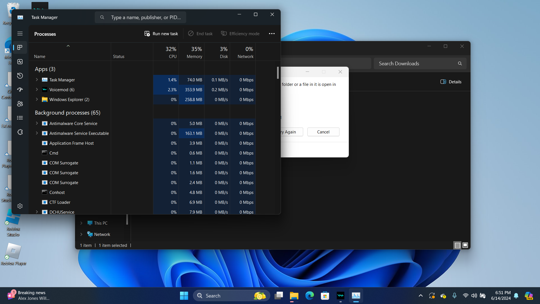Image resolution: width=540 pixels, height=304 pixels.
Task: Toggle the Details pane in Explorer
Action: click(451, 82)
